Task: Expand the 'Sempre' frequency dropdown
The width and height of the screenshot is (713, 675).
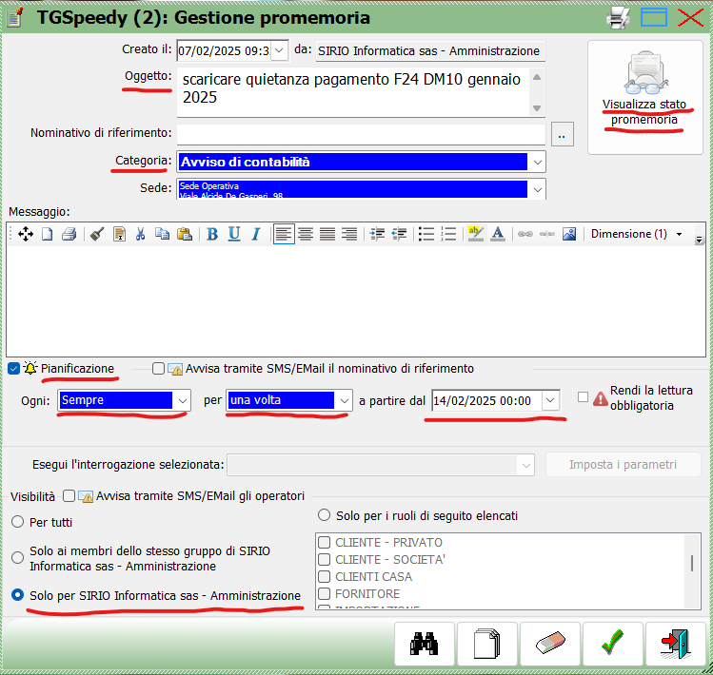Action: click(182, 401)
